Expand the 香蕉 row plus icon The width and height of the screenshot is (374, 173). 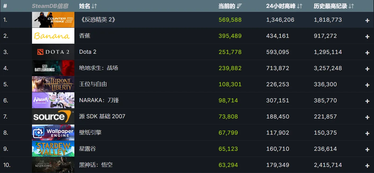coord(367,37)
